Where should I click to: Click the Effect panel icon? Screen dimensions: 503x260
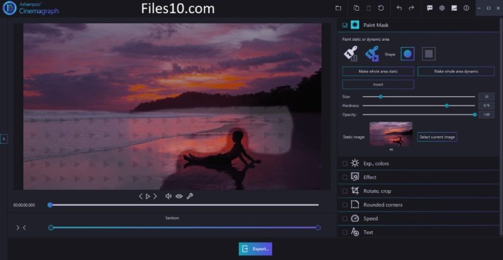[x=355, y=177]
